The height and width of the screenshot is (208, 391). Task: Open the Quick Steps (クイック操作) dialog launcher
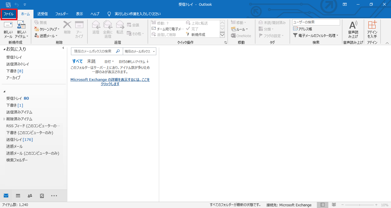click(226, 43)
